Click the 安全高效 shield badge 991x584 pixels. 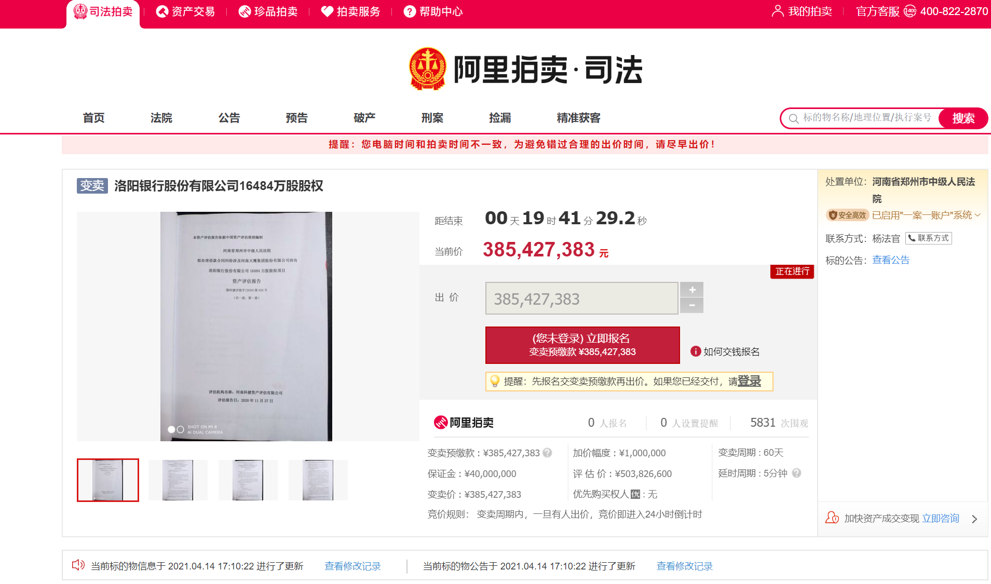847,215
